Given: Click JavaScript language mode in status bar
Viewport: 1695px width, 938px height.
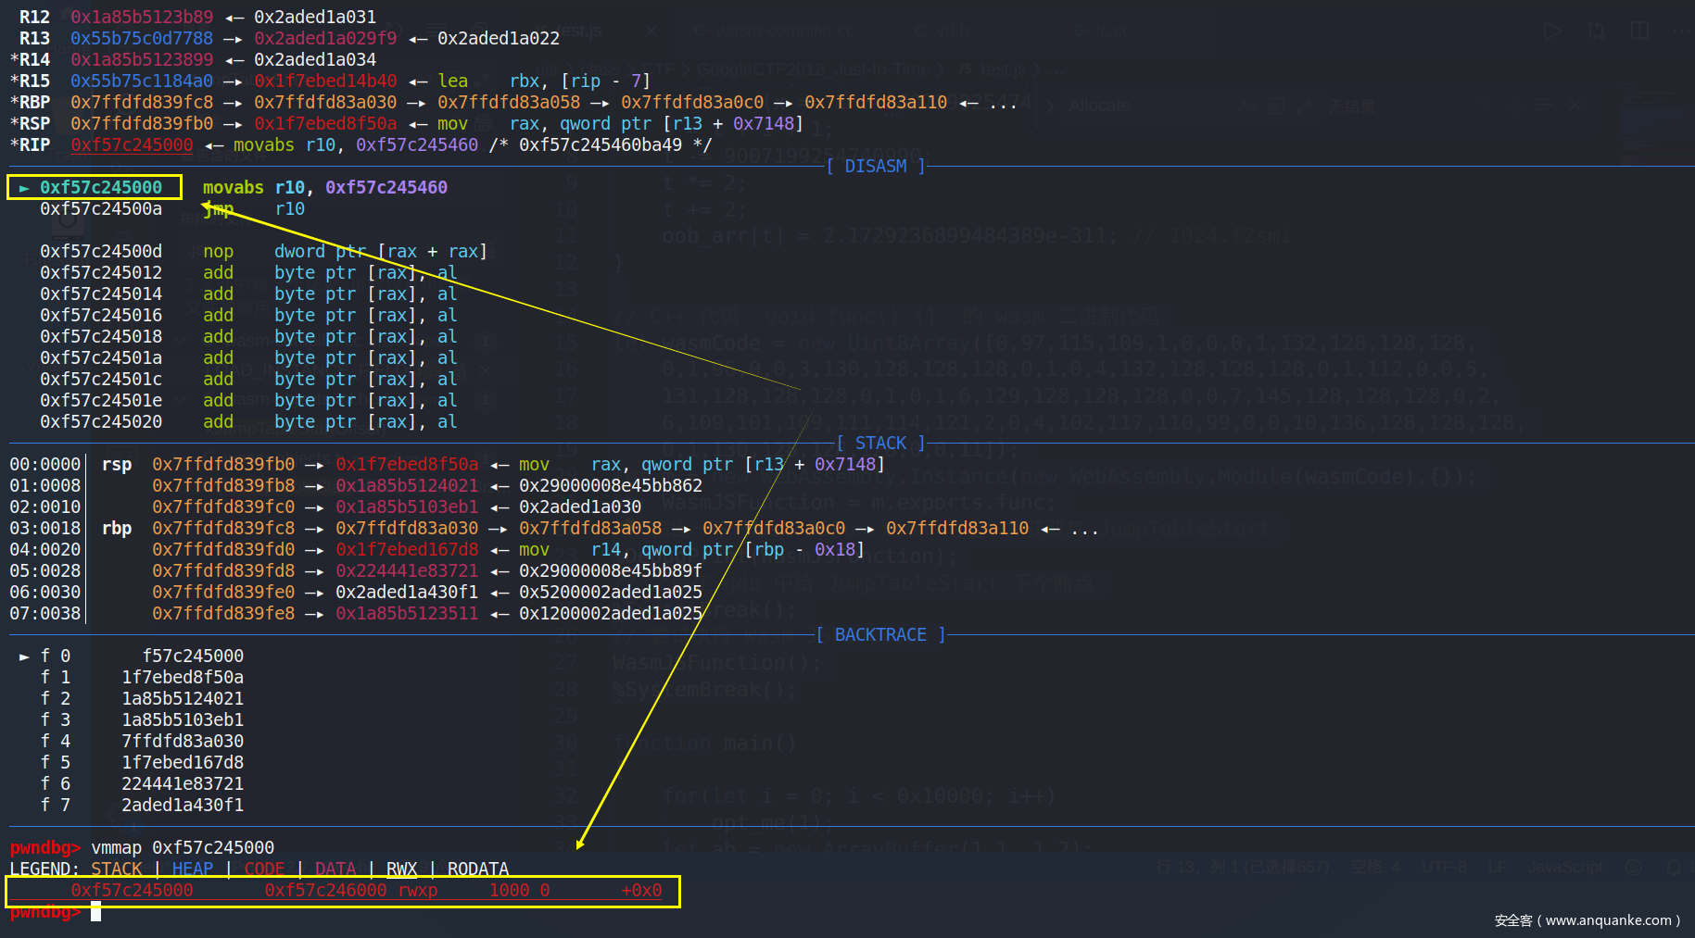Looking at the screenshot, I should 1564,868.
